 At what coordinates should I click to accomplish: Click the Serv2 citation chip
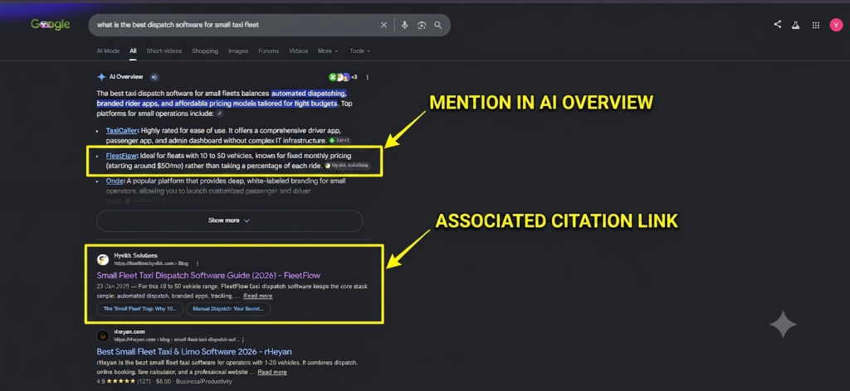340,141
